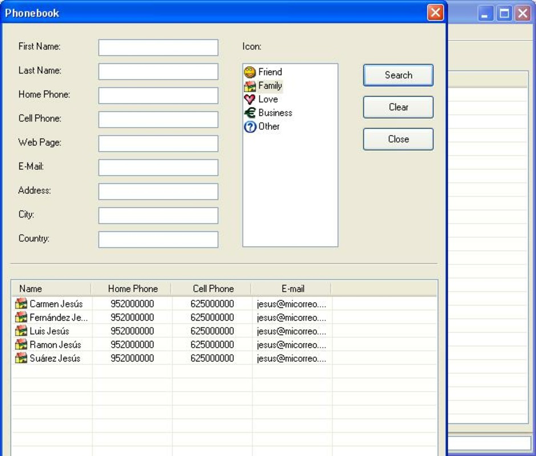Sort results by Name column header
The width and height of the screenshot is (536, 456).
coord(51,288)
